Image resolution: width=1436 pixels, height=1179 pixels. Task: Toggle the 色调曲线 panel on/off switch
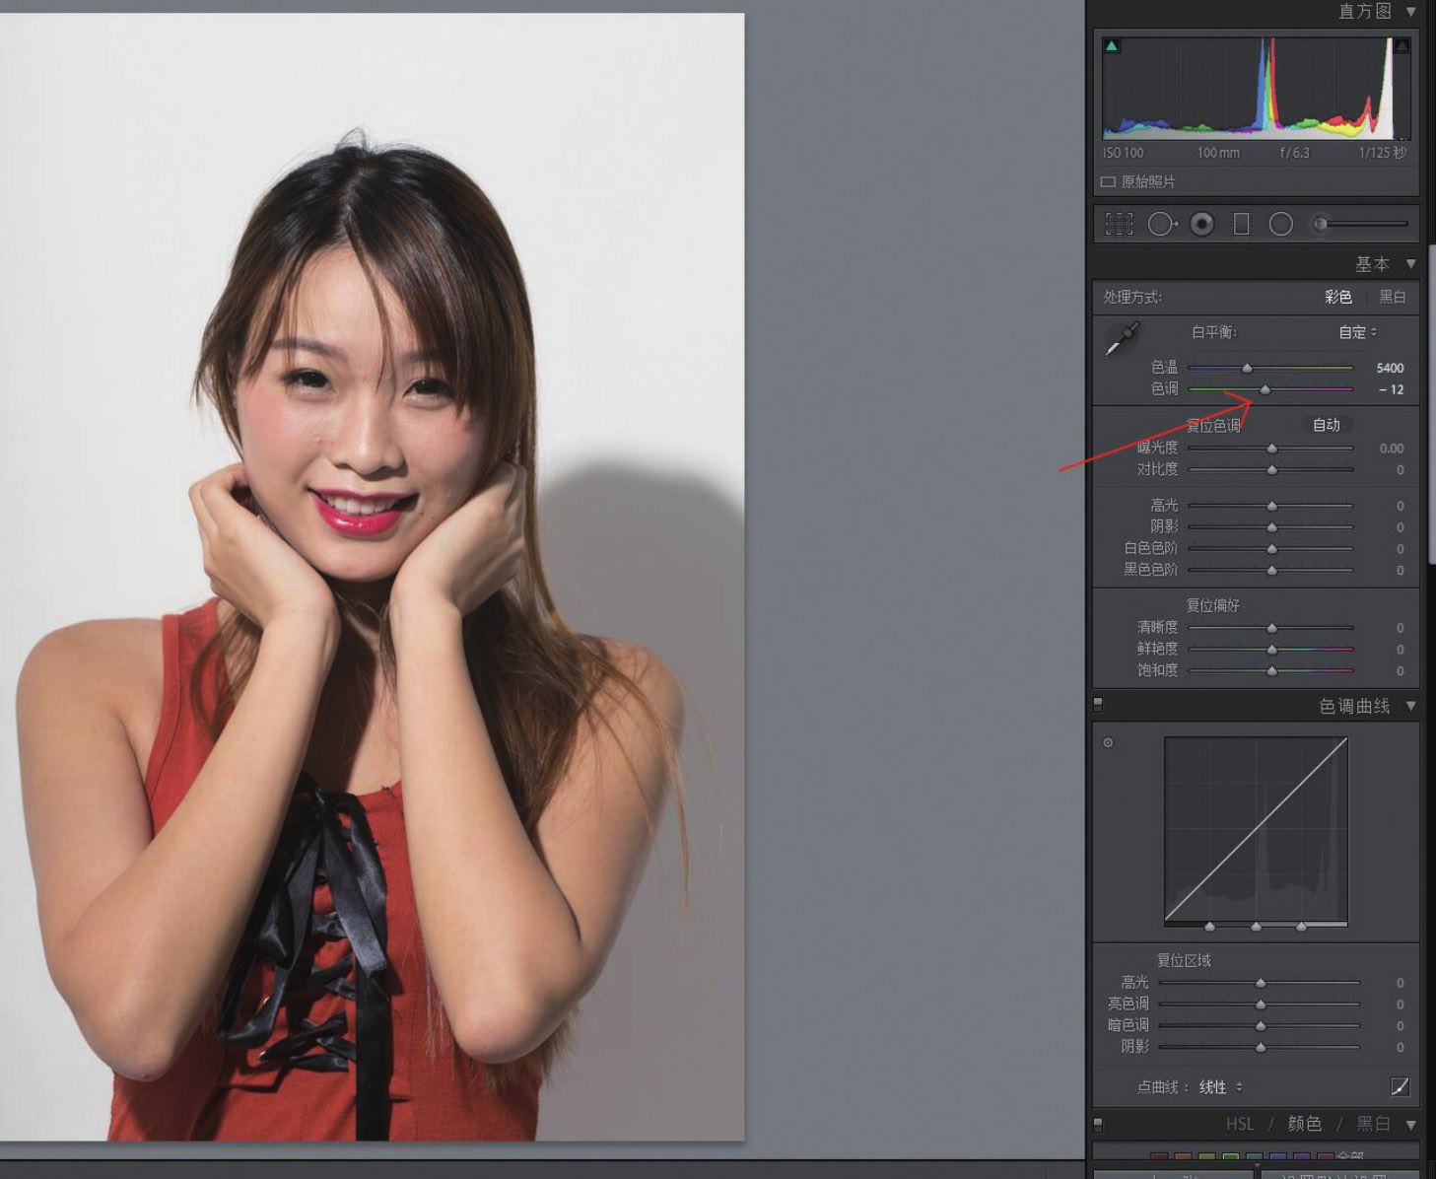(1098, 705)
